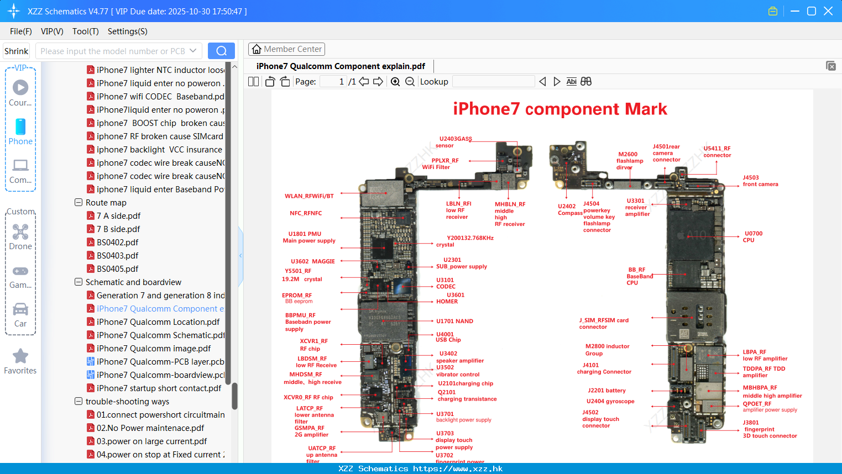Open iPhone7 wifi CODEC Baseband file
This screenshot has height=474, width=842.
point(155,96)
